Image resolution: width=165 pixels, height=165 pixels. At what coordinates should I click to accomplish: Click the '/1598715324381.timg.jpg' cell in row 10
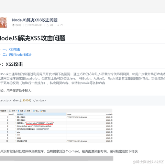(77, 141)
